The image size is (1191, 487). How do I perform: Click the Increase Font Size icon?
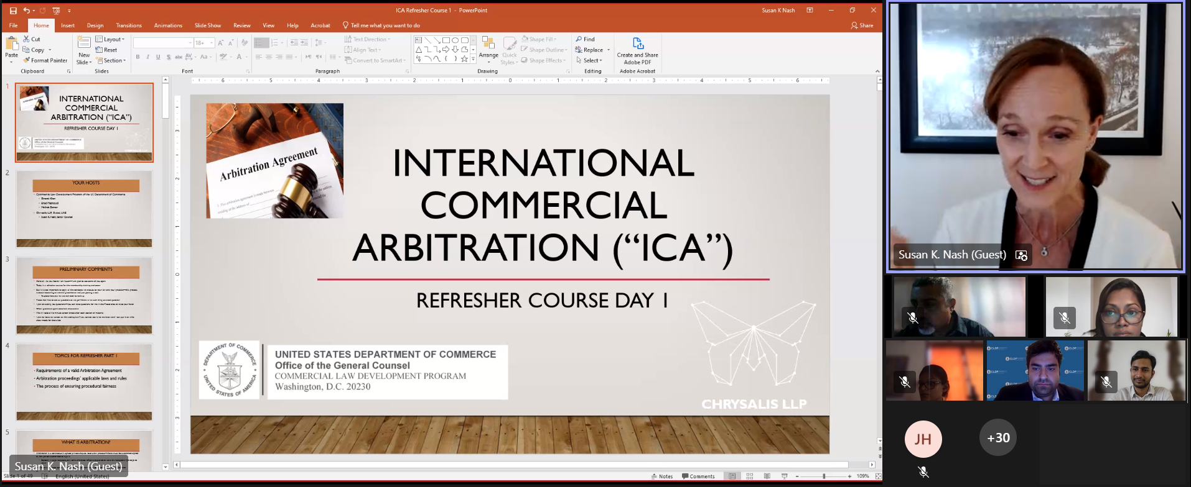(x=221, y=42)
